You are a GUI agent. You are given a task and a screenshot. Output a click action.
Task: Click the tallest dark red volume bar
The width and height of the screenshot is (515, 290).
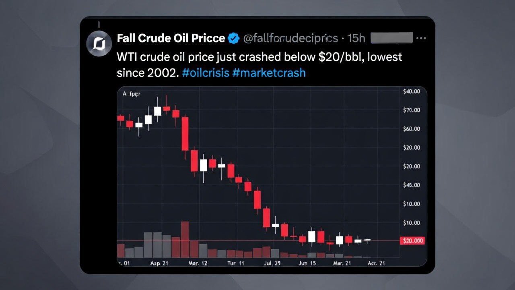[185, 239]
